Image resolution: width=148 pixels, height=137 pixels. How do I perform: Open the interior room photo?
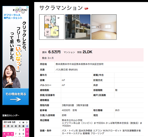pos(104,27)
